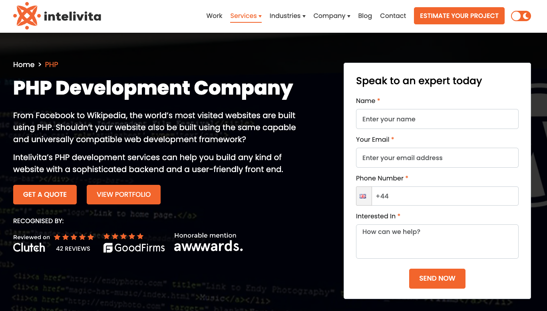Click the PHP breadcrumb link
The width and height of the screenshot is (547, 311).
pos(52,65)
